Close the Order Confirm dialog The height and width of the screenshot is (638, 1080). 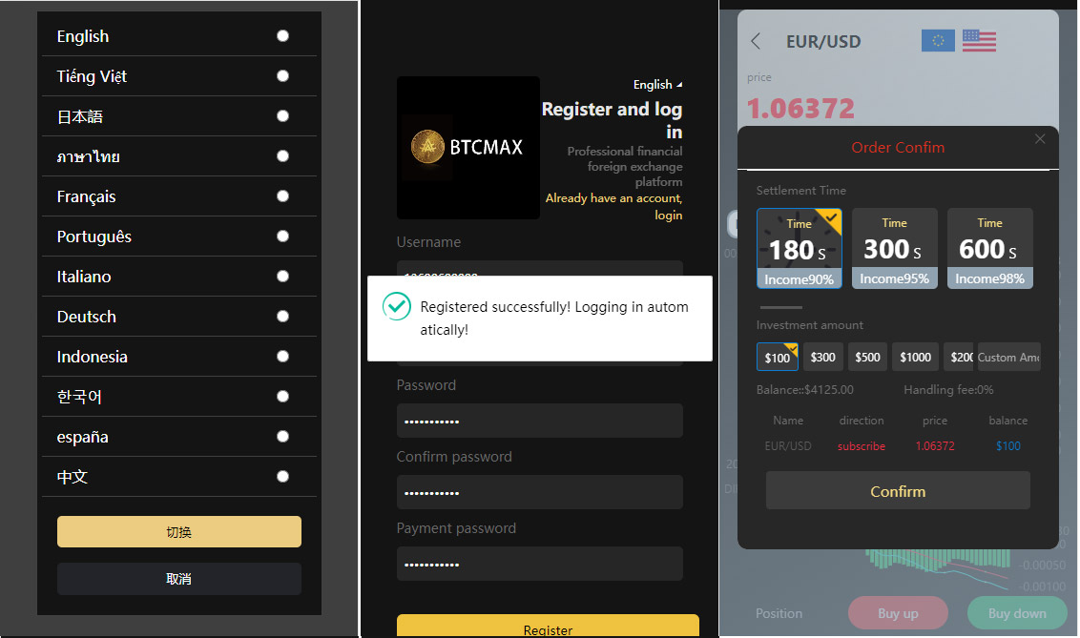(1040, 139)
